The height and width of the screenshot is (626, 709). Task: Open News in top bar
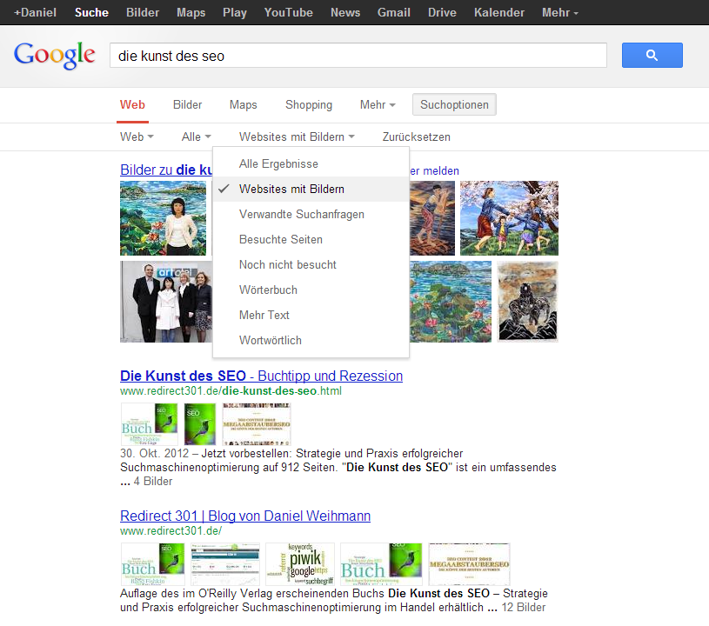click(345, 12)
